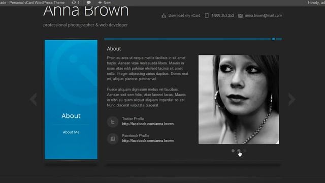Click the Facebook round icon
The image size is (325, 183).
point(113,139)
